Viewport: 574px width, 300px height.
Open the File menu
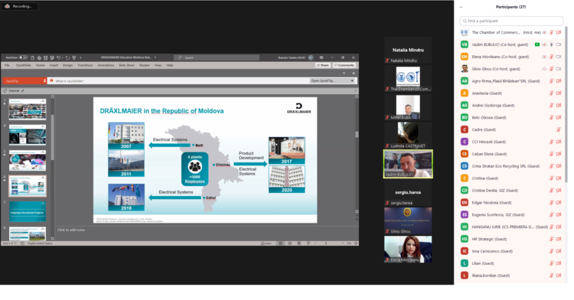coord(7,65)
